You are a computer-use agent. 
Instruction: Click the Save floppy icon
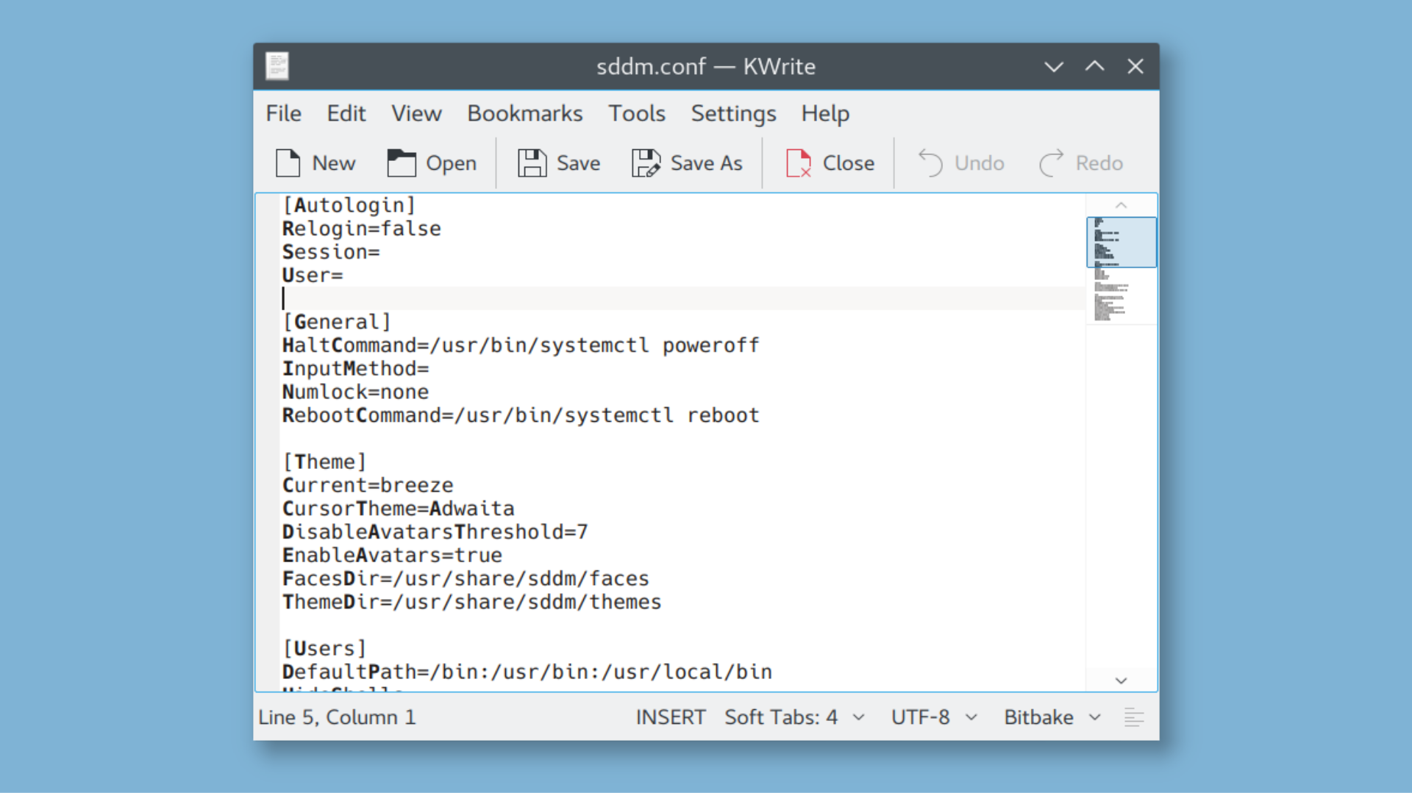pyautogui.click(x=532, y=163)
